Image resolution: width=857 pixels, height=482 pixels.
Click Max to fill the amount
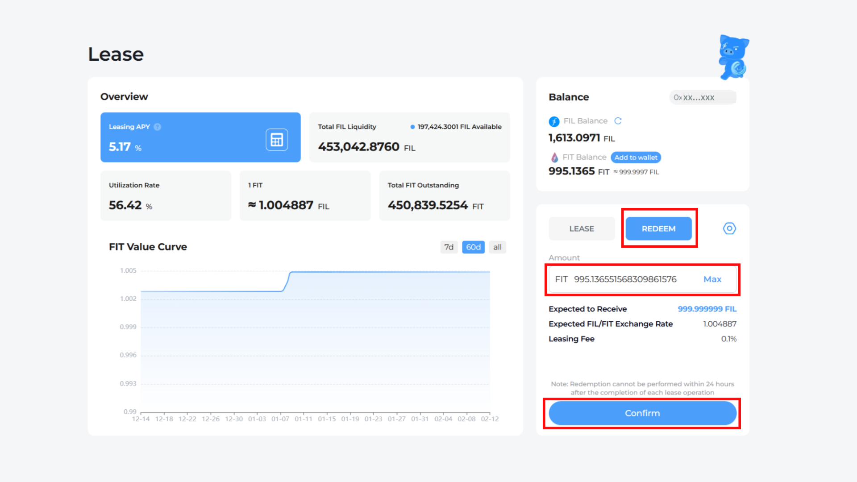pos(712,279)
